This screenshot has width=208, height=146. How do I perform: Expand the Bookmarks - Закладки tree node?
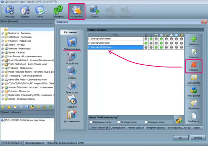pos(2,33)
